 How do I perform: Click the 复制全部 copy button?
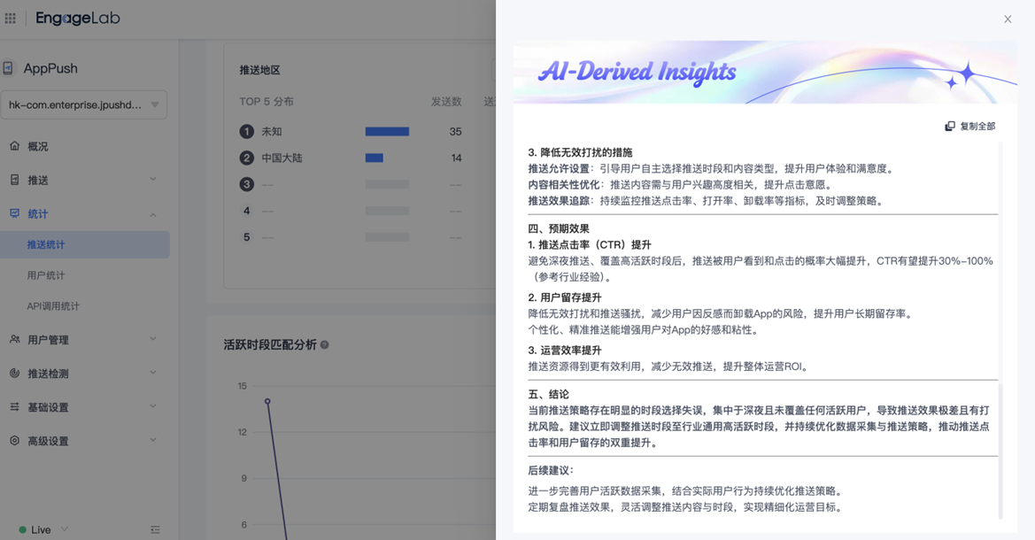970,127
